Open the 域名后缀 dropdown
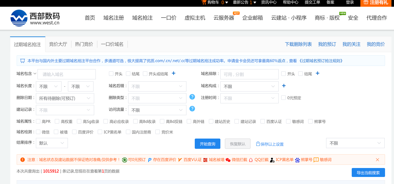The width and height of the screenshot is (394, 184). click(157, 86)
